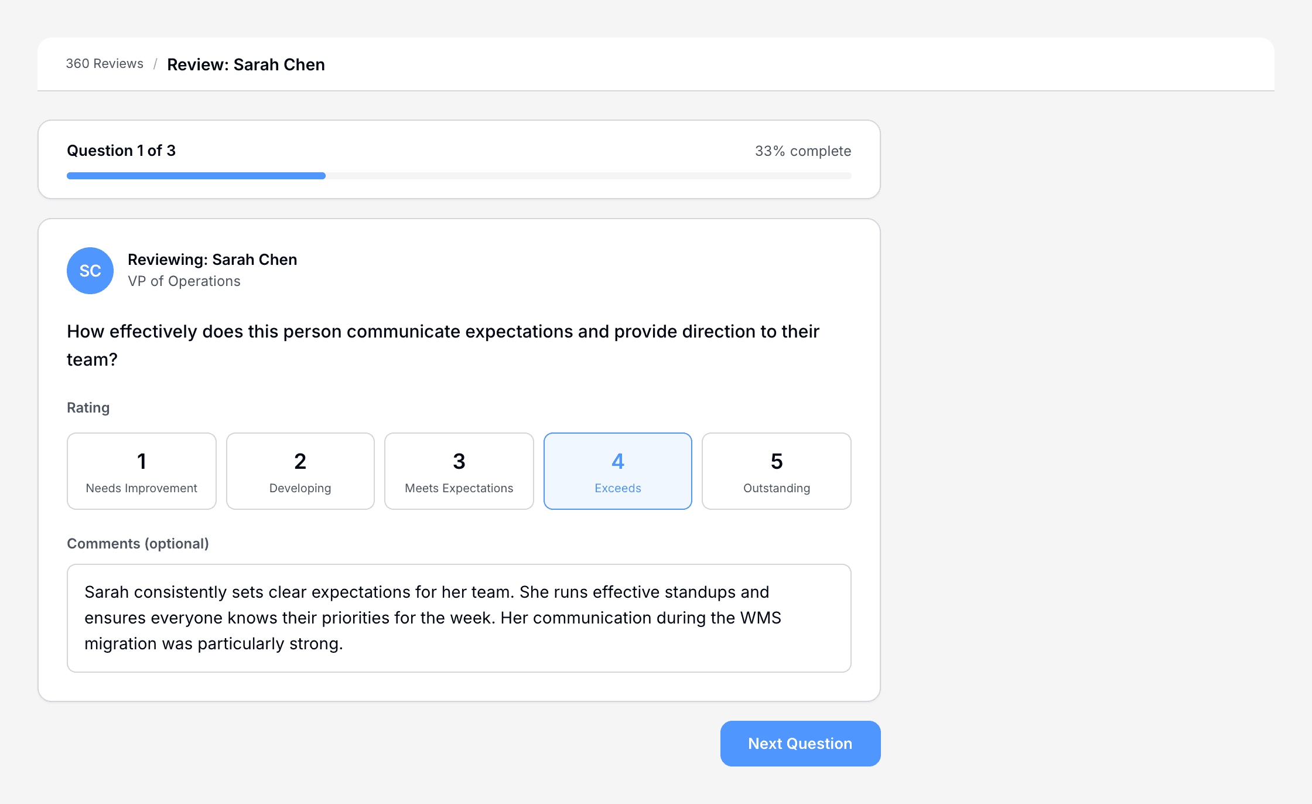Screen dimensions: 1312x804
Task: Open the 360 Reviews breadcrumb link
Action: point(104,63)
